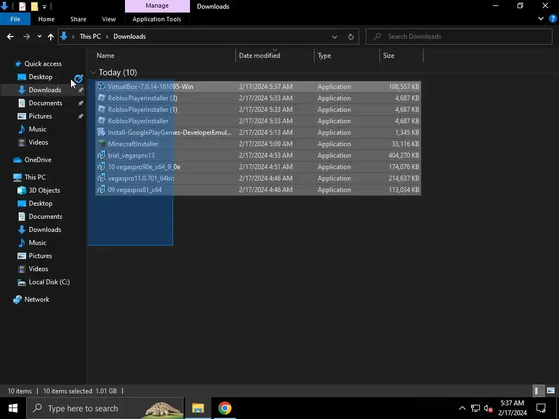
Task: Open the File menu
Action: [x=15, y=19]
